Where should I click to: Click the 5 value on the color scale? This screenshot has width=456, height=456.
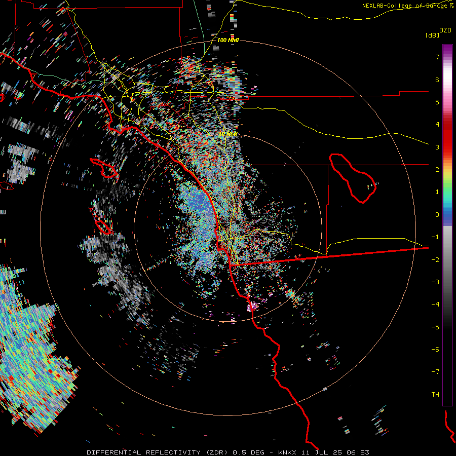(x=437, y=102)
